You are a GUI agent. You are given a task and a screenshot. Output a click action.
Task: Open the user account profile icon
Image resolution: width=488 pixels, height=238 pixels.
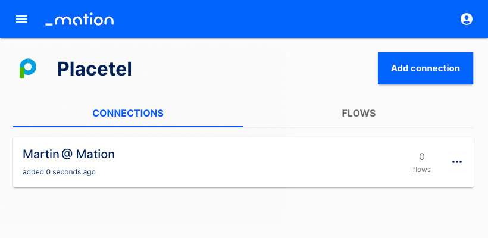pyautogui.click(x=466, y=19)
